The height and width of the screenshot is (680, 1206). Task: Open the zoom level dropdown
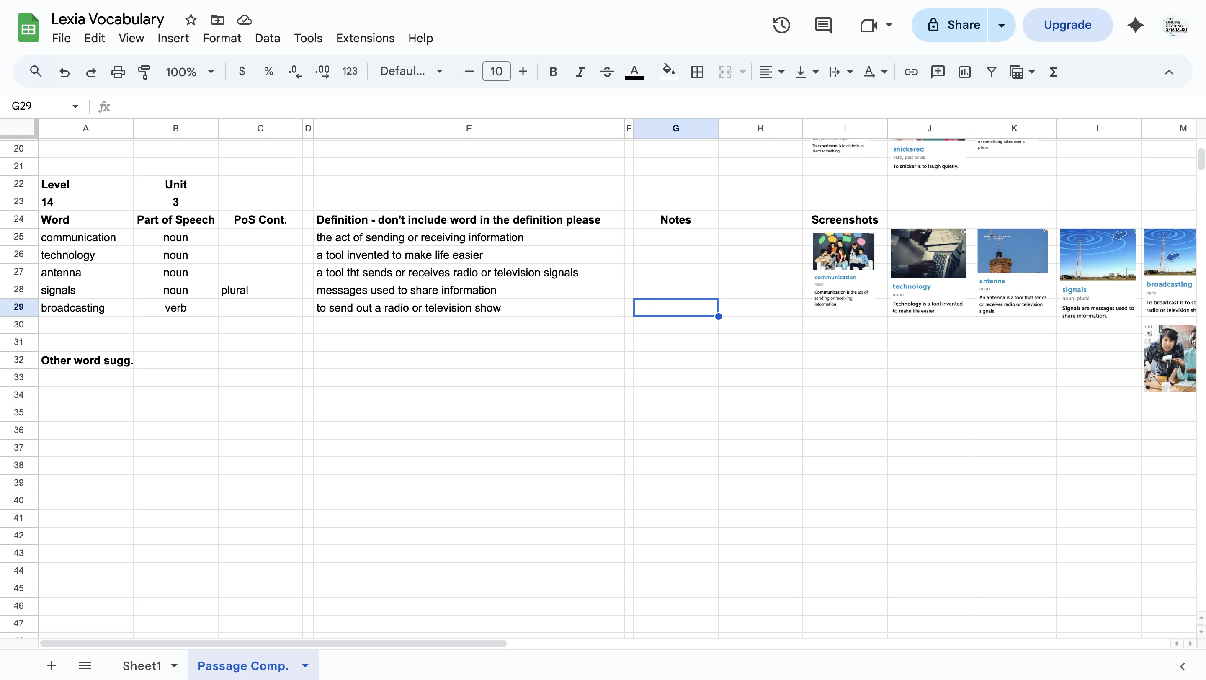pos(190,71)
